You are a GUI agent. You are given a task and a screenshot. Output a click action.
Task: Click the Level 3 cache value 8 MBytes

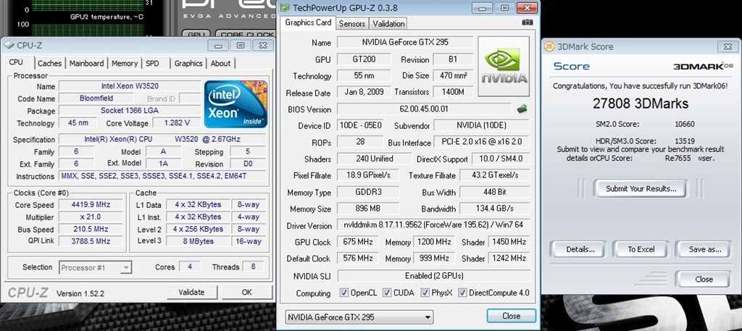[198, 240]
